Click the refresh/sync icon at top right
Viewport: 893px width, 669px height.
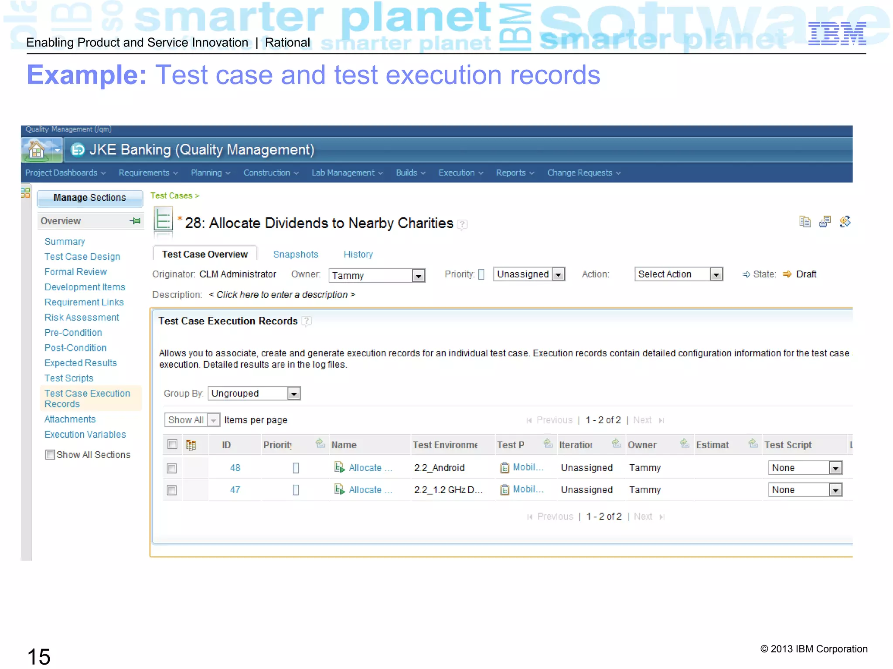click(x=845, y=222)
